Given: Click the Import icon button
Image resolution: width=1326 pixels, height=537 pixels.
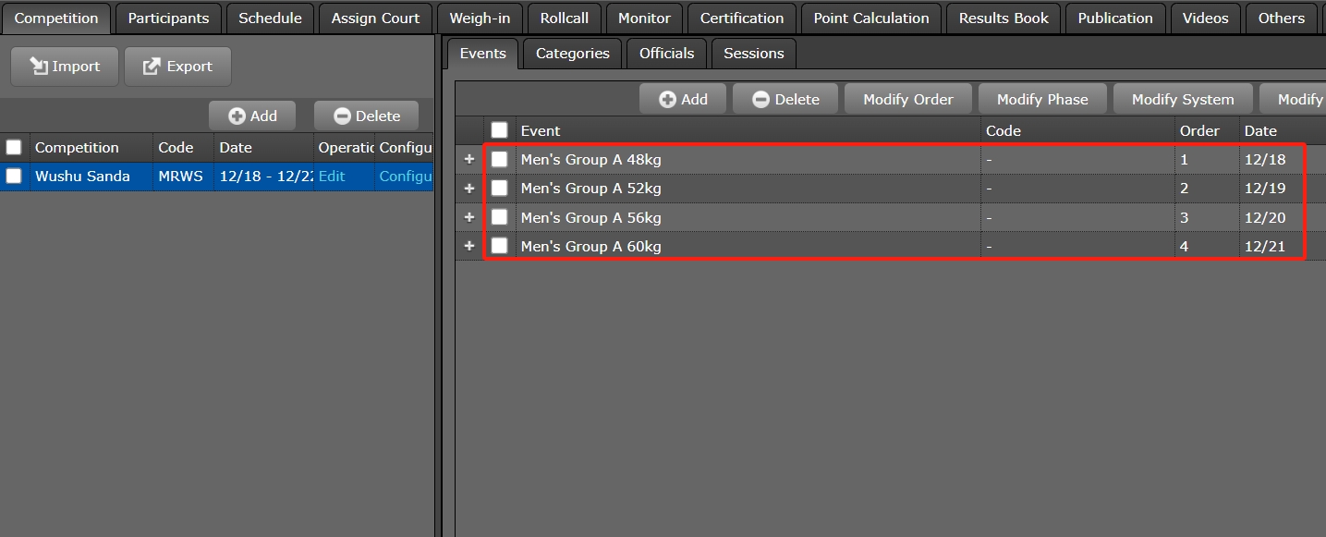Looking at the screenshot, I should click(65, 67).
